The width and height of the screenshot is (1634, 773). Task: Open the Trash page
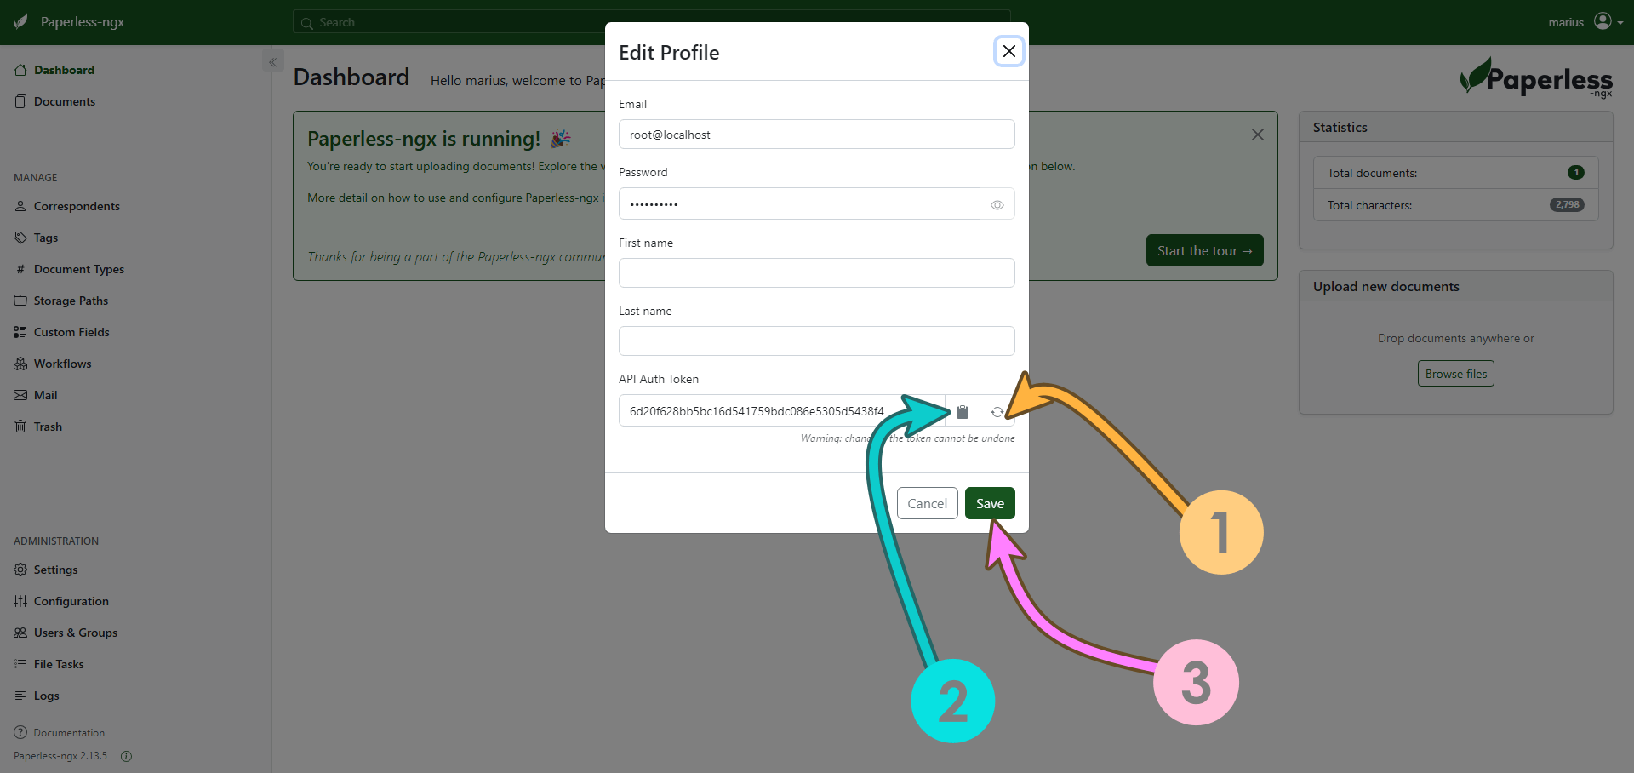click(x=48, y=427)
